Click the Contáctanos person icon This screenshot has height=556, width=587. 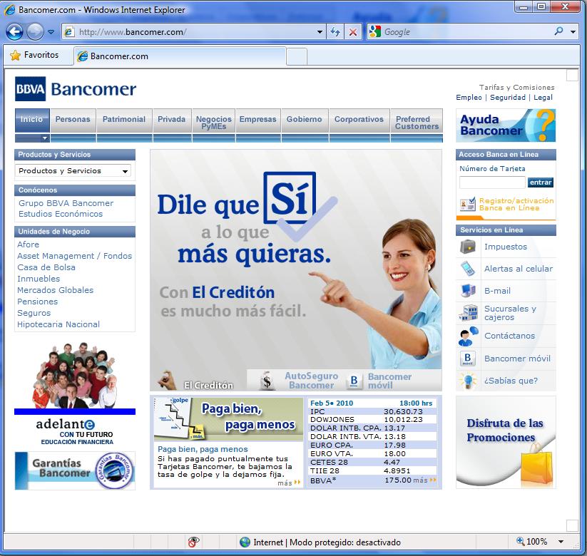pyautogui.click(x=468, y=336)
